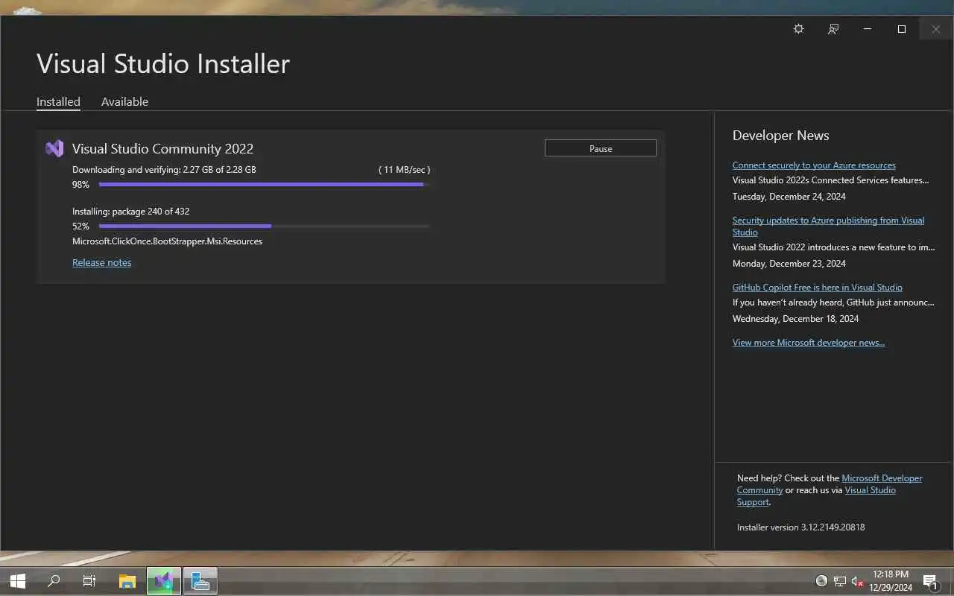This screenshot has height=596, width=954.
Task: Open the notification center icon
Action: click(x=930, y=581)
